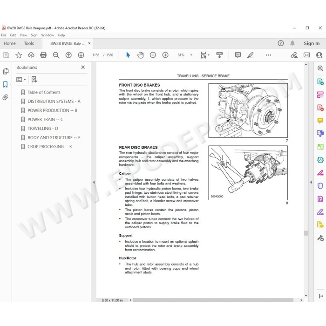
Task: Zoom out with the minus icon
Action: pos(153,55)
